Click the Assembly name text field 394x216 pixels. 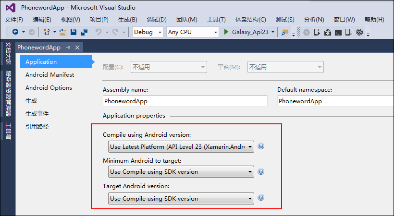[x=185, y=101]
